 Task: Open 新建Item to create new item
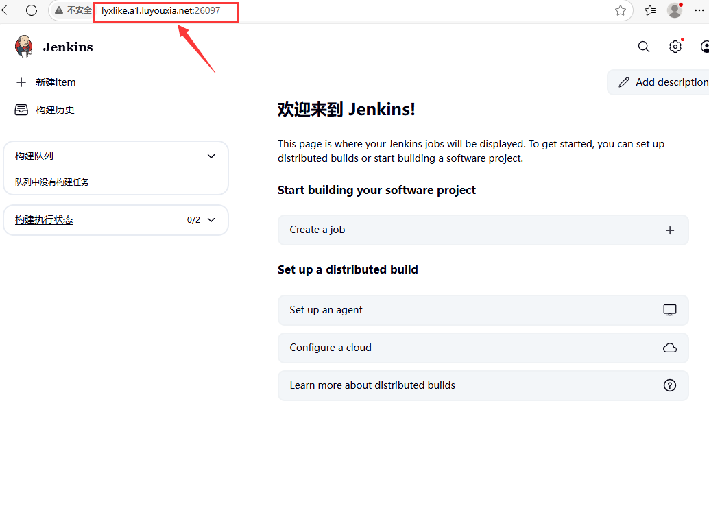coord(56,82)
